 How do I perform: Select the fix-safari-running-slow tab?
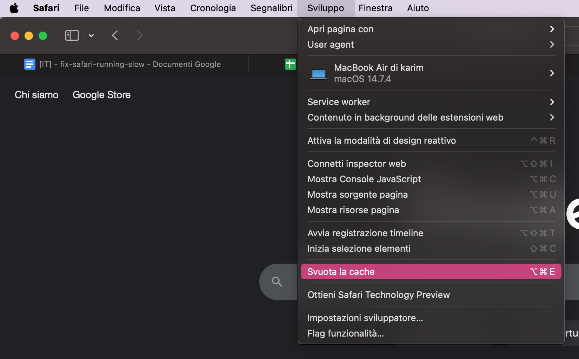[x=131, y=64]
